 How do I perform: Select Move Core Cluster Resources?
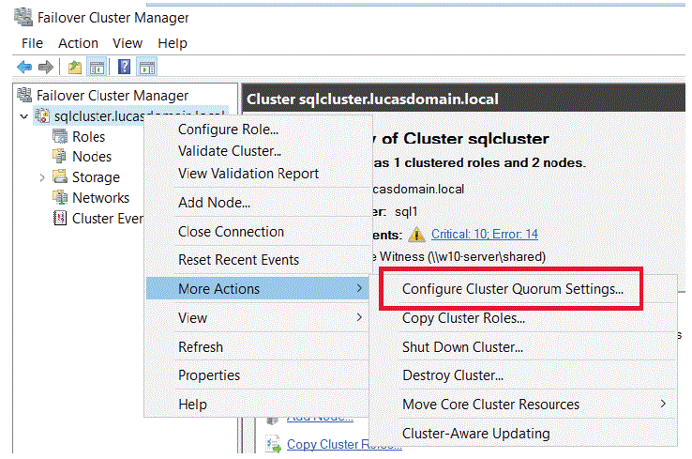(490, 405)
